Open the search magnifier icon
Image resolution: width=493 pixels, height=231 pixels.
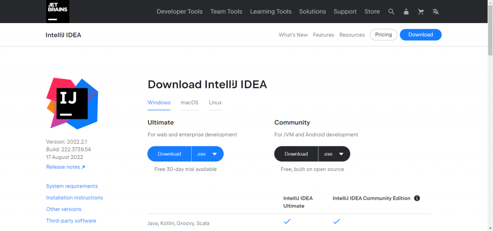click(391, 12)
